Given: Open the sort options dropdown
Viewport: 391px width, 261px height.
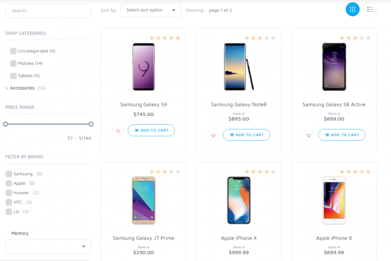Looking at the screenshot, I should pos(150,10).
